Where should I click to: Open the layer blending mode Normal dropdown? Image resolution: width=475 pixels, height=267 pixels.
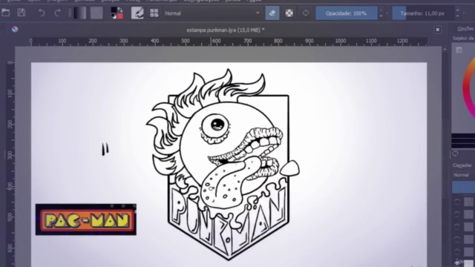[464, 175]
